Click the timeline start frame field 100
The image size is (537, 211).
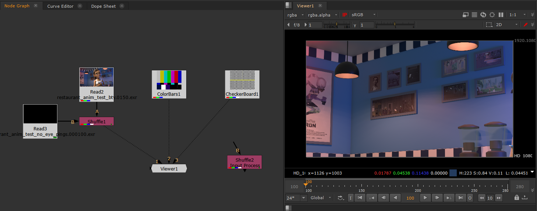click(x=294, y=187)
